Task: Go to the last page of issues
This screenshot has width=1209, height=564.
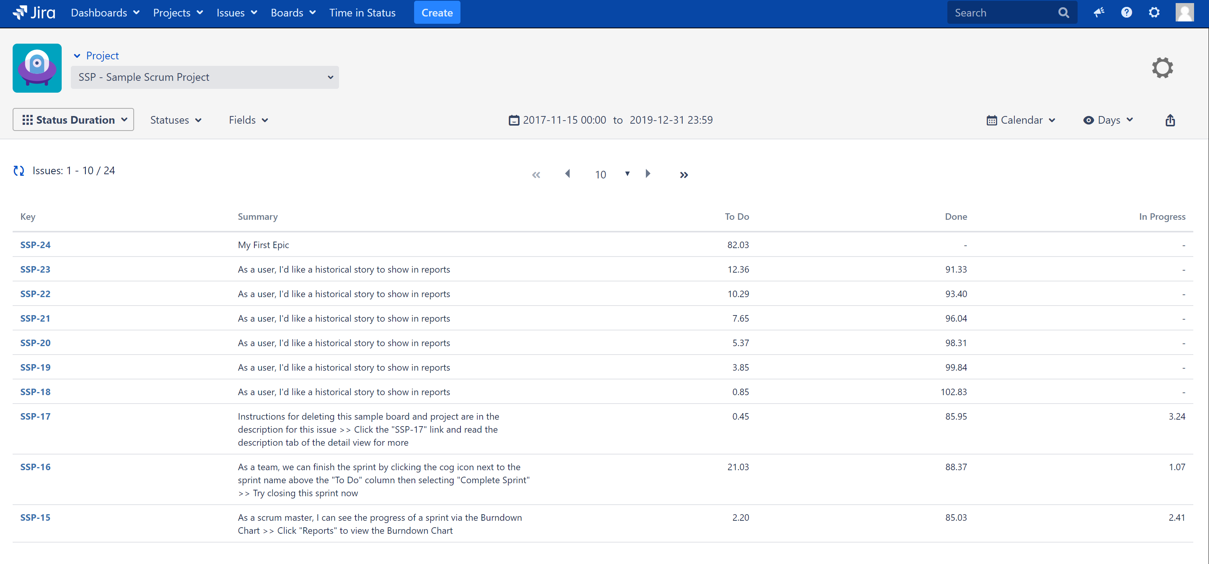Action: (x=684, y=175)
